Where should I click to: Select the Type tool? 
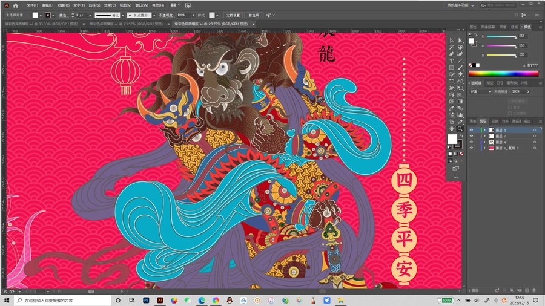point(452,60)
